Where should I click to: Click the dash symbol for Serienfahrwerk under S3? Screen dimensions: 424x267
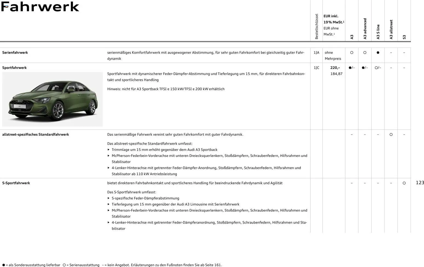coord(404,52)
